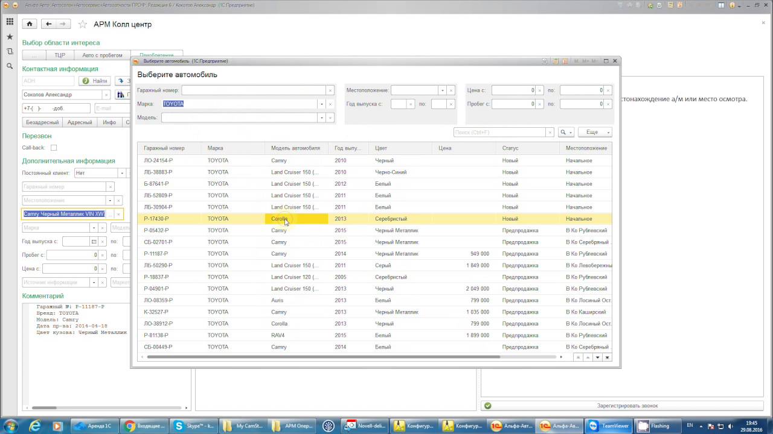
Task: Open Chrome Входящие window from taskbar
Action: (x=144, y=426)
